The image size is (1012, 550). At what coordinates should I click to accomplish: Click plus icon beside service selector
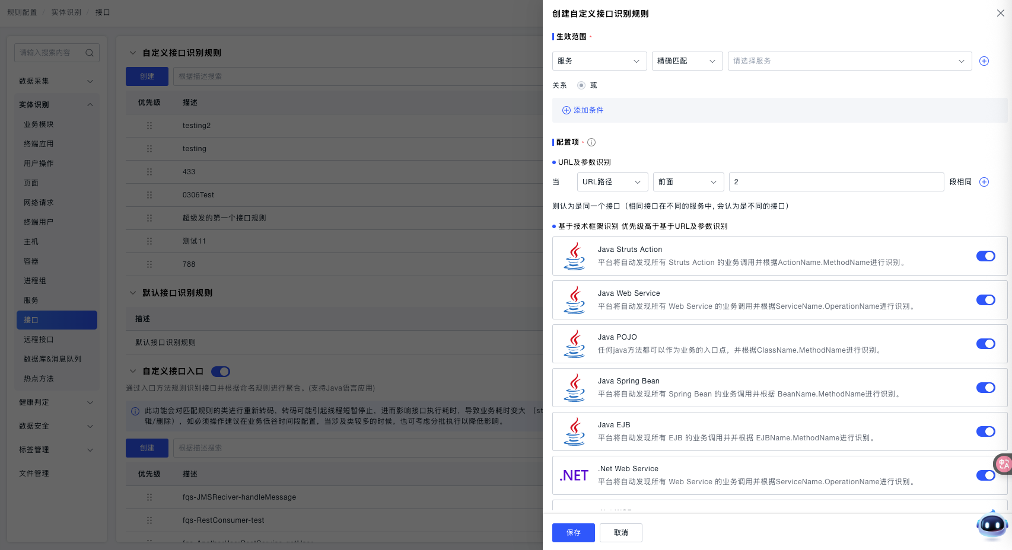coord(984,61)
